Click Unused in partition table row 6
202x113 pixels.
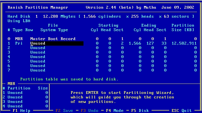(38, 66)
